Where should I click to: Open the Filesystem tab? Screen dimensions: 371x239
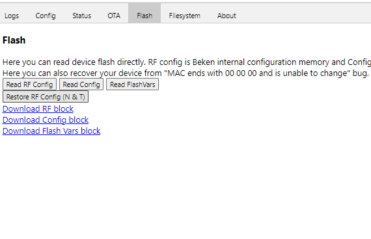(x=185, y=16)
